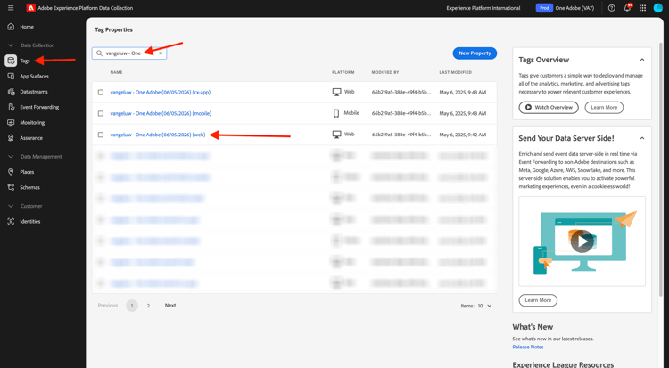Click the Datastreams icon
This screenshot has height=368, width=669.
(11, 91)
